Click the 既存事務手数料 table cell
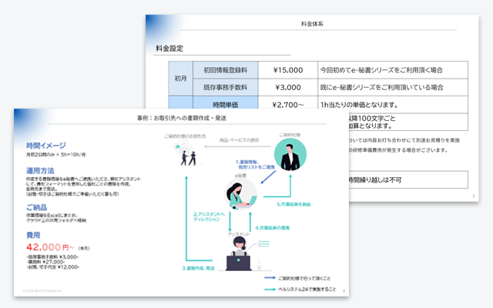Viewport: 493px width, 308px height. tap(225, 88)
